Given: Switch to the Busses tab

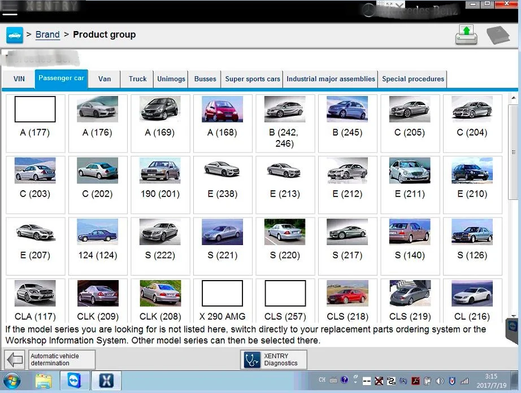Looking at the screenshot, I should [205, 79].
